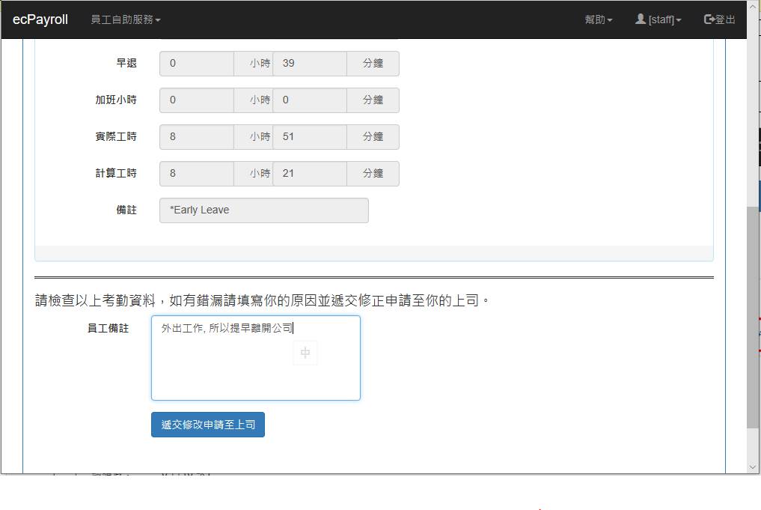Submit with the 遞交修改申請至上司 button
The height and width of the screenshot is (510, 761).
coord(208,425)
